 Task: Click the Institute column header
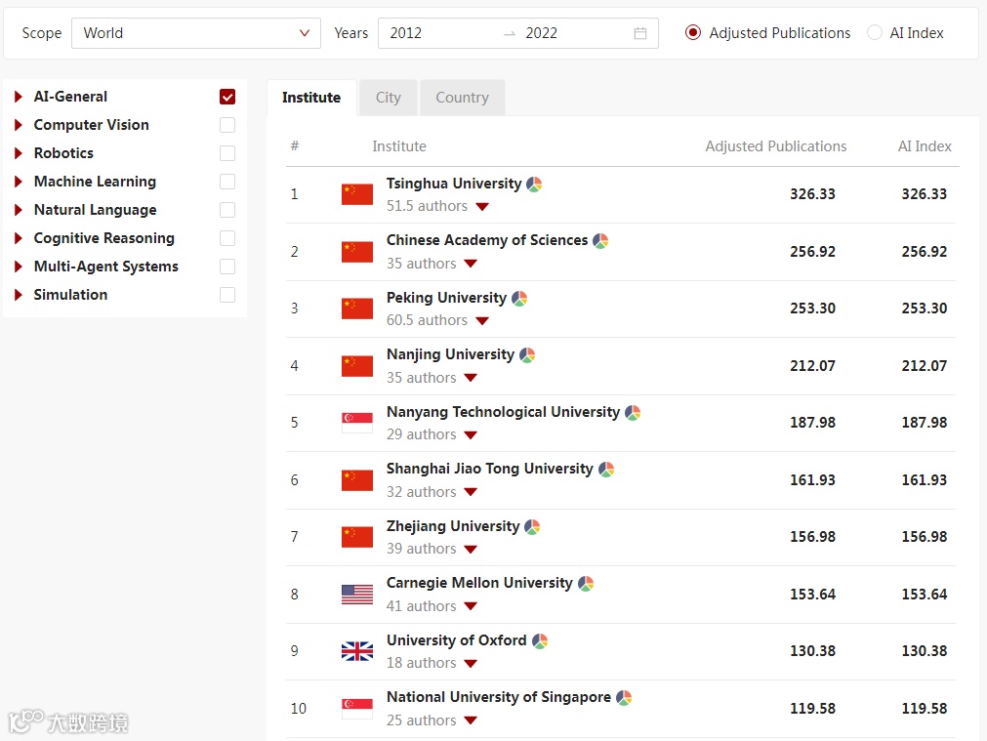coord(399,146)
